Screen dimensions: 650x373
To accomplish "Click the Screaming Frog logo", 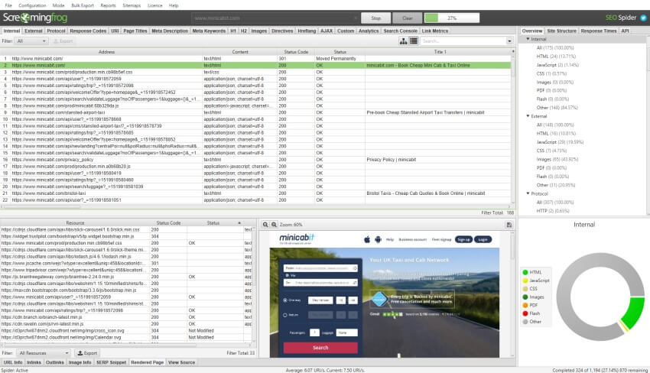I will (39, 18).
